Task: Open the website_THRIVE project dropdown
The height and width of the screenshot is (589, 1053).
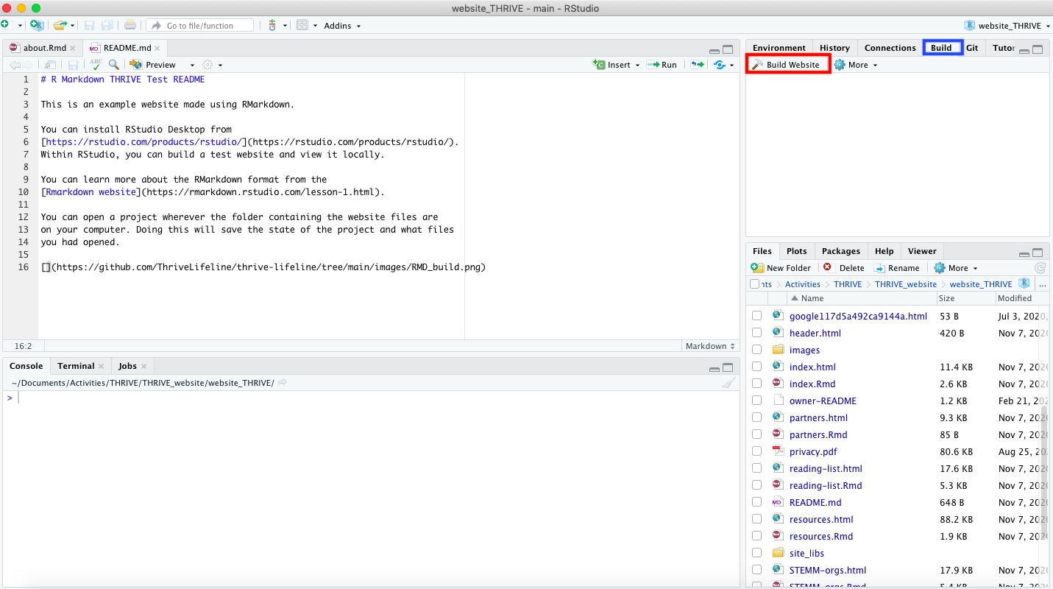Action: [1007, 25]
